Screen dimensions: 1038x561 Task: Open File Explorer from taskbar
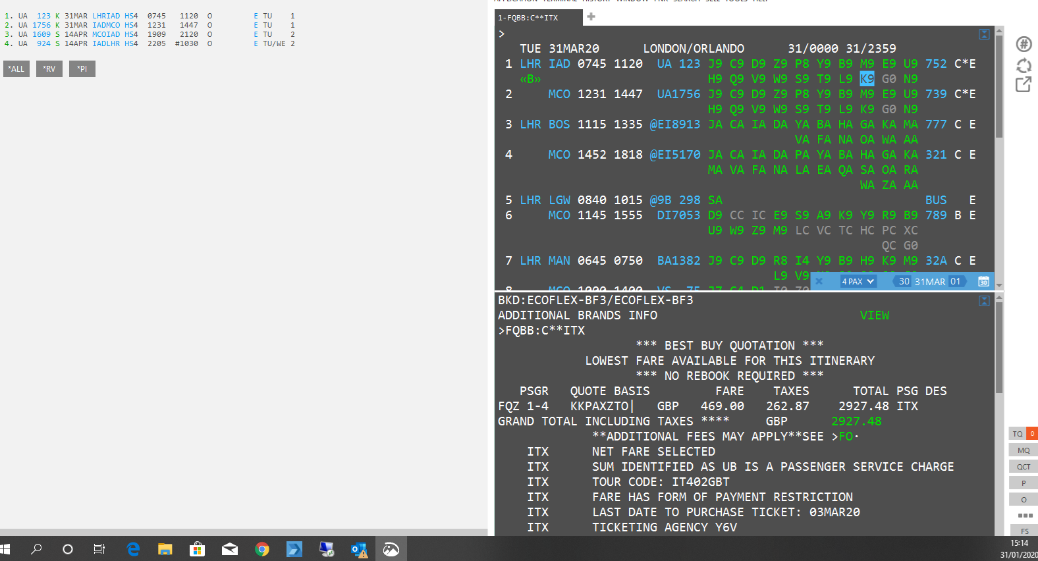pos(165,549)
